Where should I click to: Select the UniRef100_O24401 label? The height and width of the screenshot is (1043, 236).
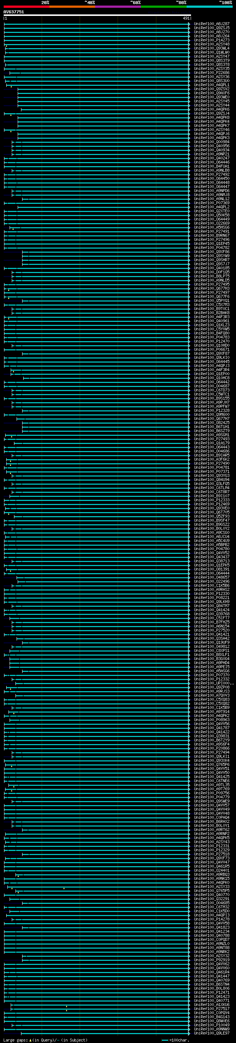(212, 870)
